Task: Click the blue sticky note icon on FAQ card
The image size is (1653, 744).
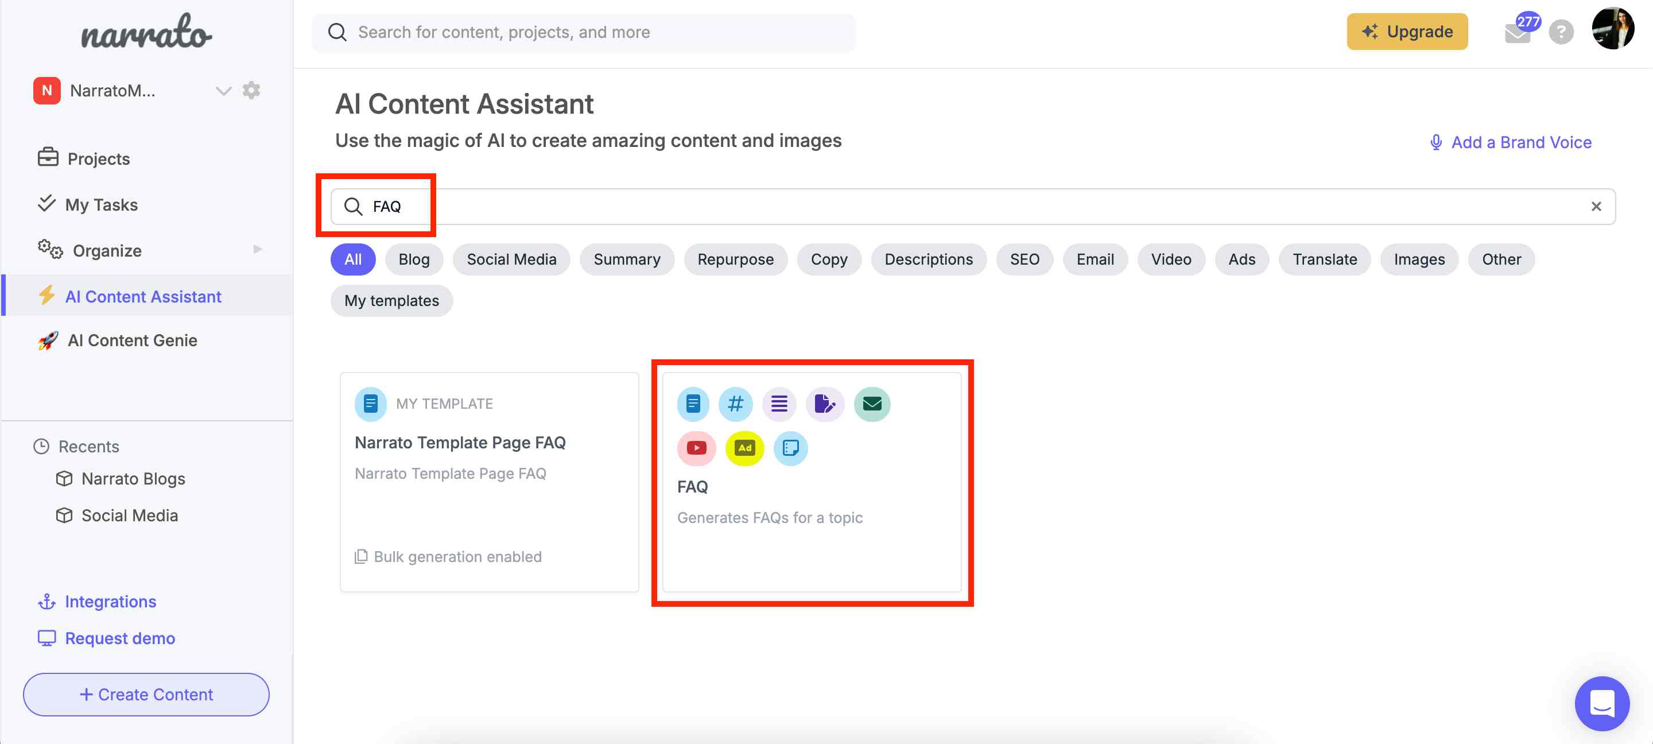Action: [790, 448]
